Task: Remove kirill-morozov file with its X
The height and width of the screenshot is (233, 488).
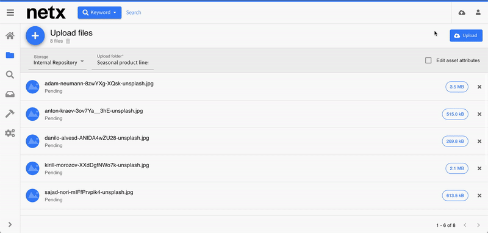Action: click(x=479, y=168)
